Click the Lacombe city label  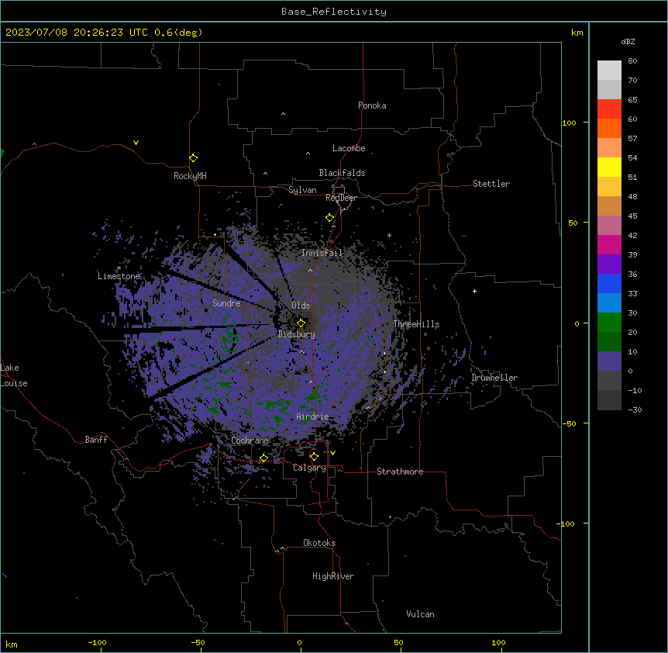point(349,148)
